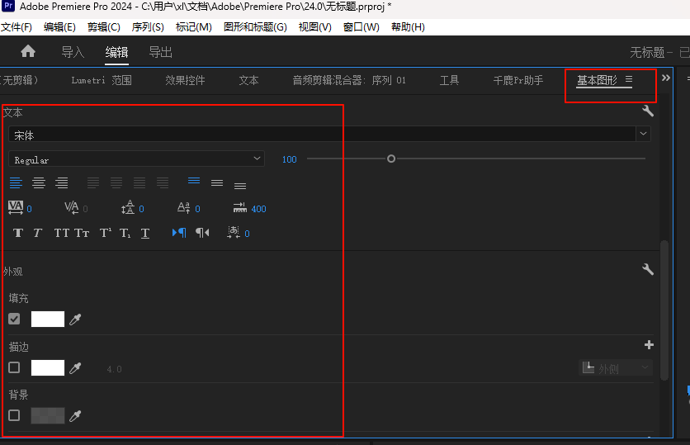Enable the stroke checkbox
The width and height of the screenshot is (690, 445).
(14, 367)
